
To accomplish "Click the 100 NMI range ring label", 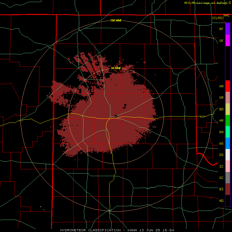I will click(116, 20).
